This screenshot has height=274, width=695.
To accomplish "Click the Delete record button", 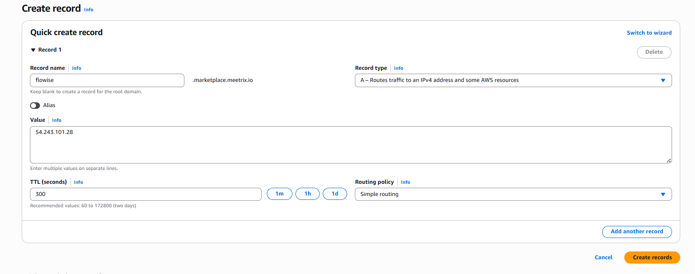I will pyautogui.click(x=654, y=52).
